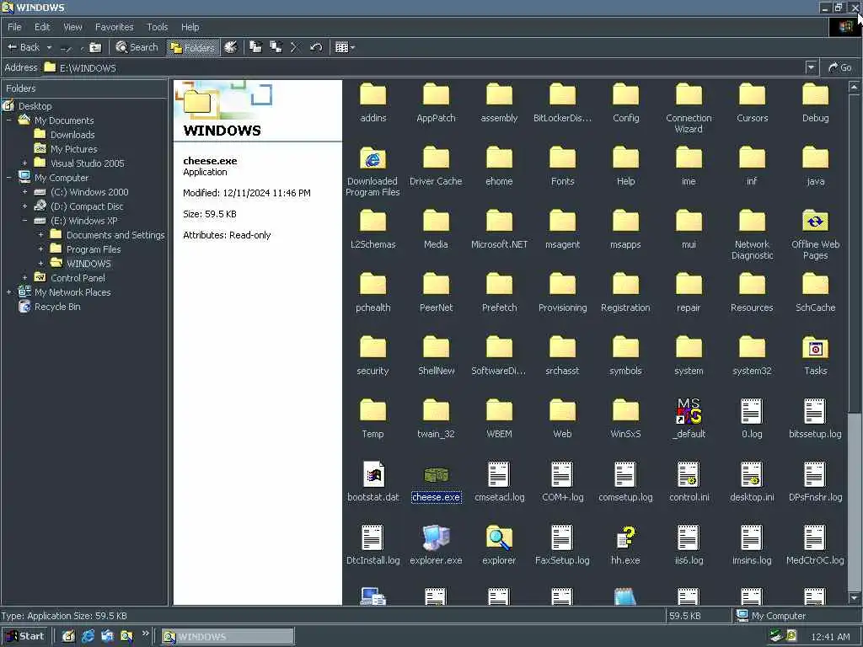
Task: Select the WinSxS folder
Action: [625, 418]
